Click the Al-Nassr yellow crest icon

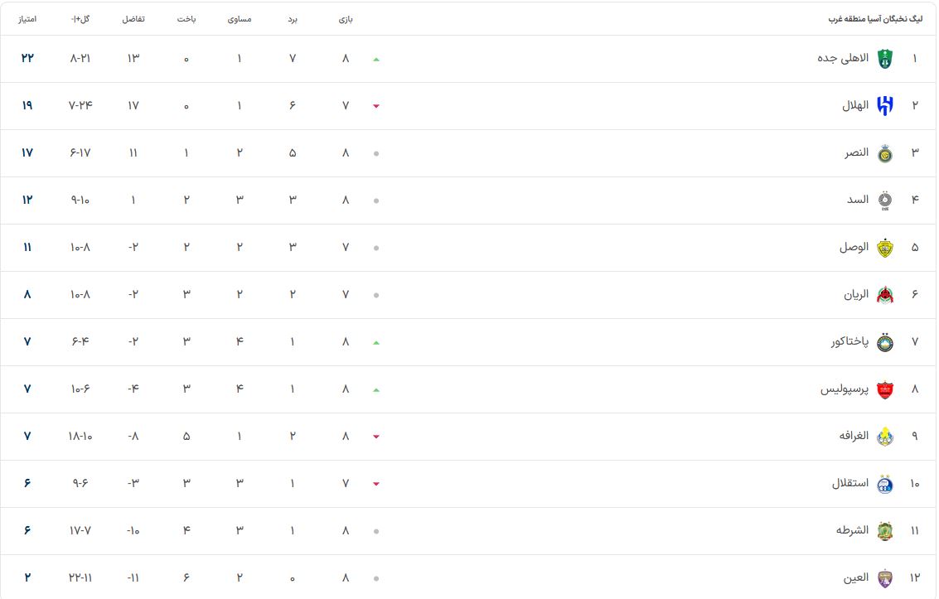point(885,153)
